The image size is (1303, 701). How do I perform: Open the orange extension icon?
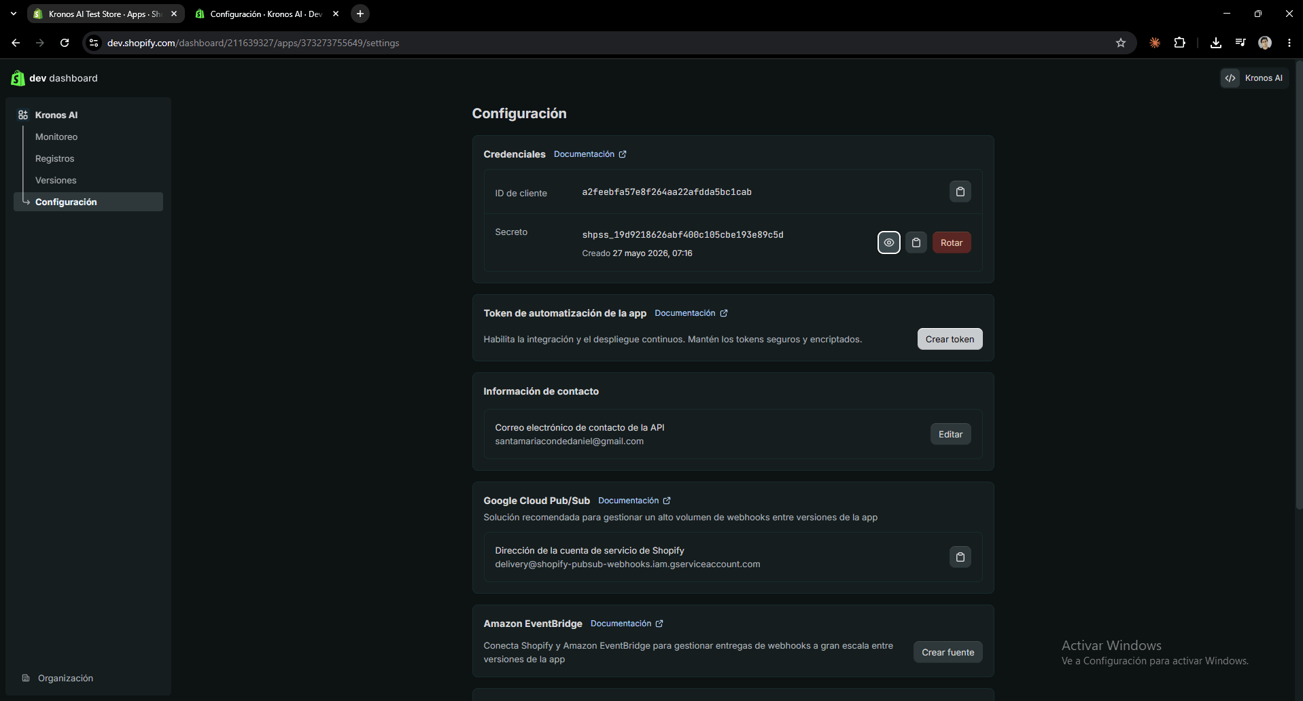pos(1155,43)
